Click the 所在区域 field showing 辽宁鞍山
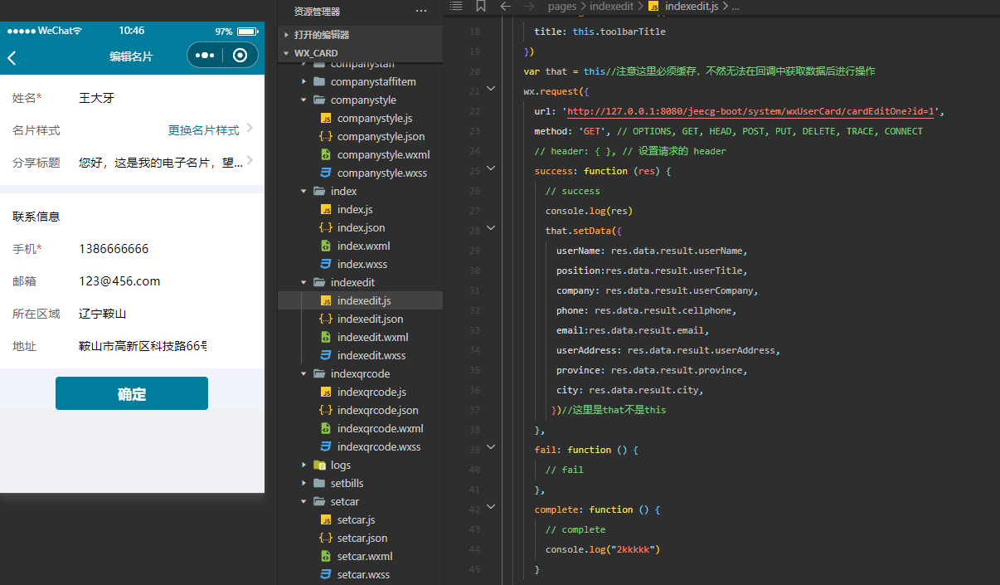The width and height of the screenshot is (1000, 585). tap(102, 314)
